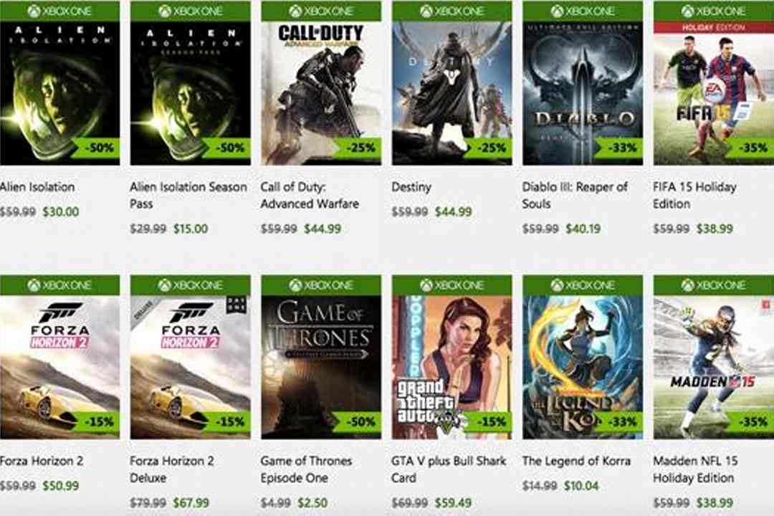Click the Destiny game cover image
Viewport: 774px width, 516px height.
(452, 93)
